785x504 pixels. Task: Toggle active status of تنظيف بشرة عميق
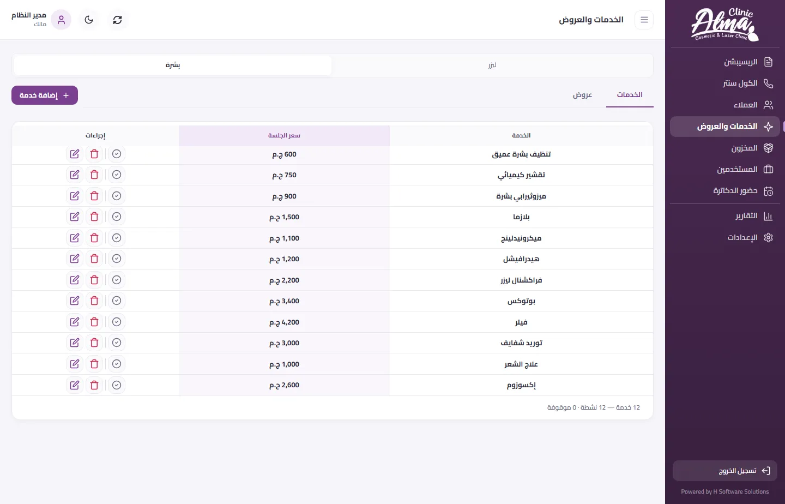point(117,154)
